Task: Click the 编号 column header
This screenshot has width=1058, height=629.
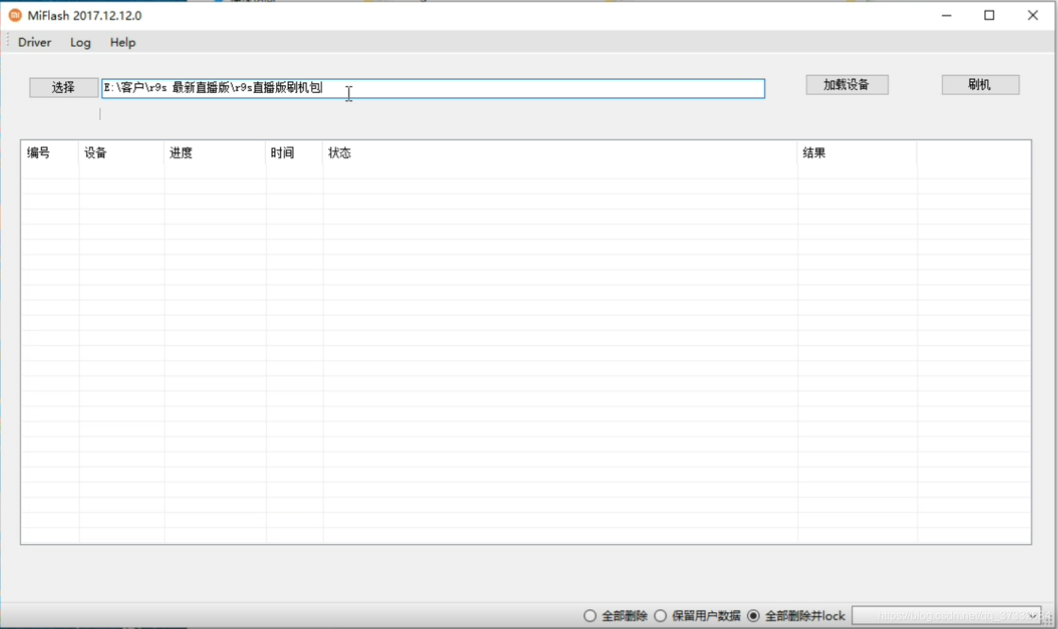Action: (x=50, y=153)
